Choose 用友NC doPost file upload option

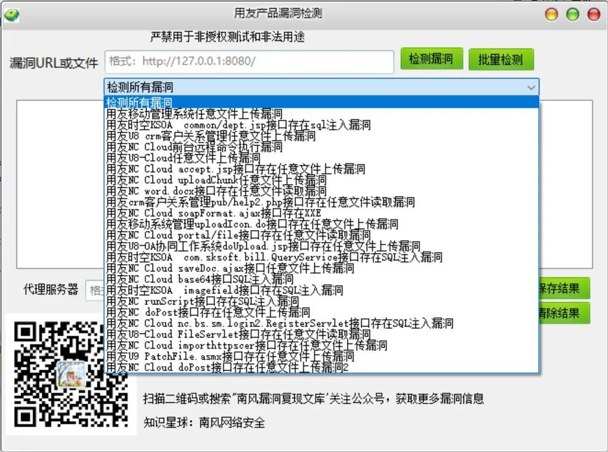pyautogui.click(x=321, y=312)
